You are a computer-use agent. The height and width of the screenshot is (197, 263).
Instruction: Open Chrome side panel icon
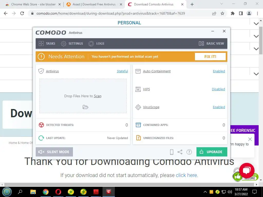pos(241,14)
